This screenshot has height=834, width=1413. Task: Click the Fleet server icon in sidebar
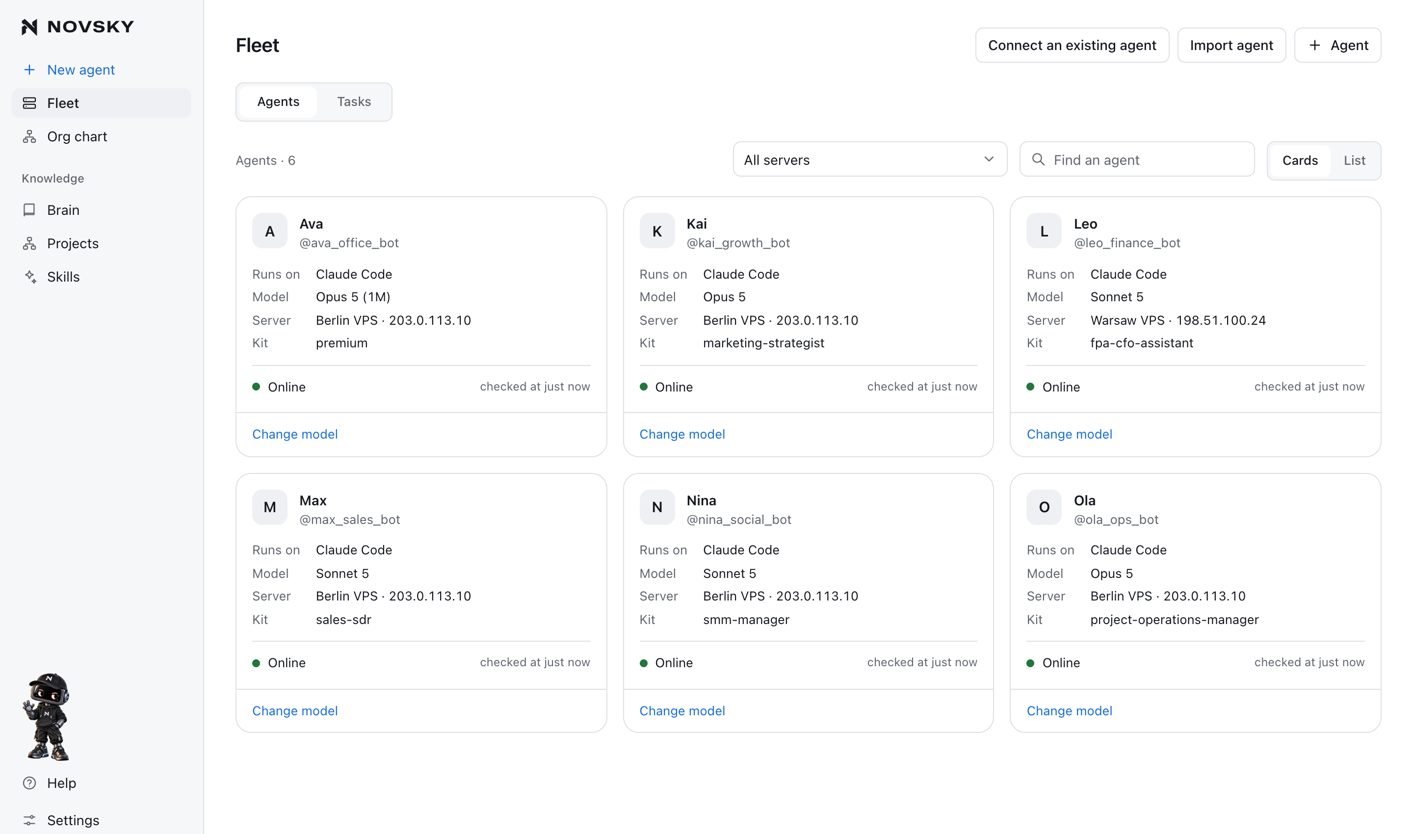point(29,103)
